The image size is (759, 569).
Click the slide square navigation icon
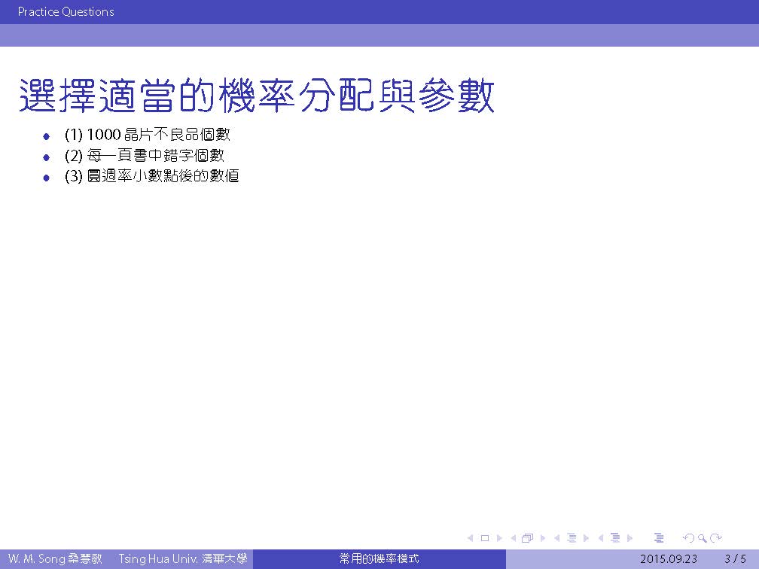tap(484, 538)
